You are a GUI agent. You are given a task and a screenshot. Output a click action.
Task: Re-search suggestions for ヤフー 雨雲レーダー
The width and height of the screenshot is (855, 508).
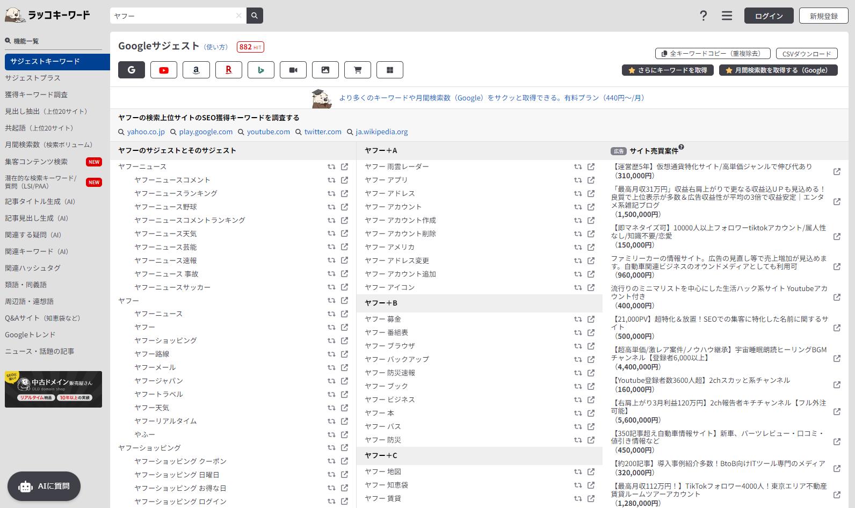(x=578, y=166)
